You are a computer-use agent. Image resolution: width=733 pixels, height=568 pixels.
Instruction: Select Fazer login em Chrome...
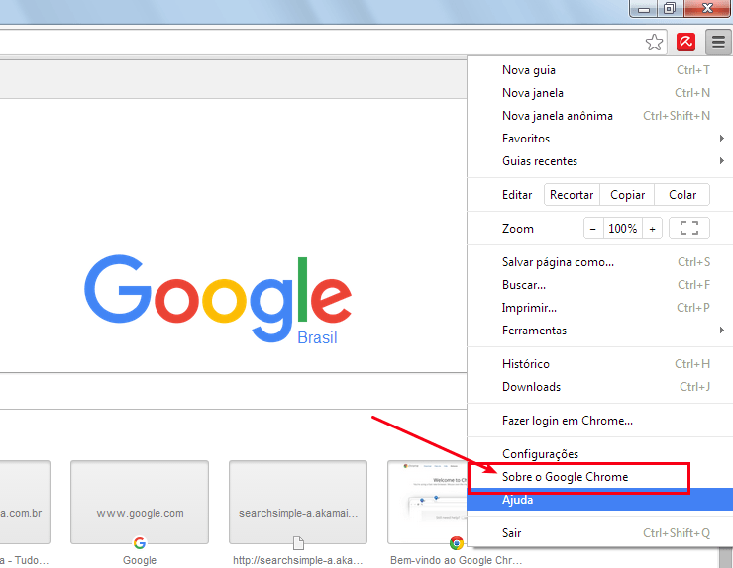[x=599, y=421]
